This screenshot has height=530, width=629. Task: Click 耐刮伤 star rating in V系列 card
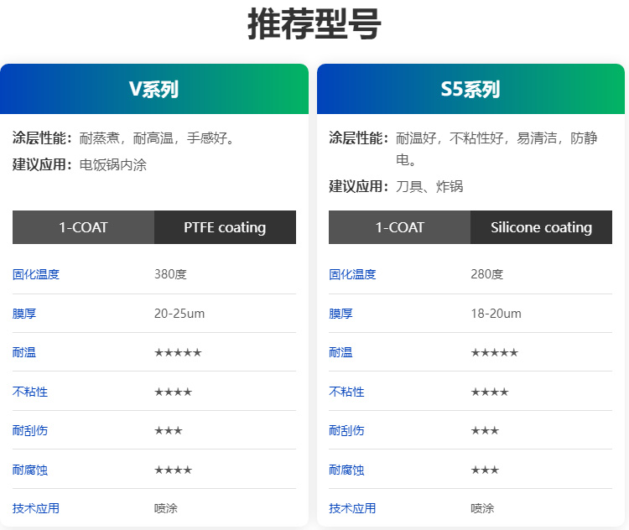tap(169, 431)
